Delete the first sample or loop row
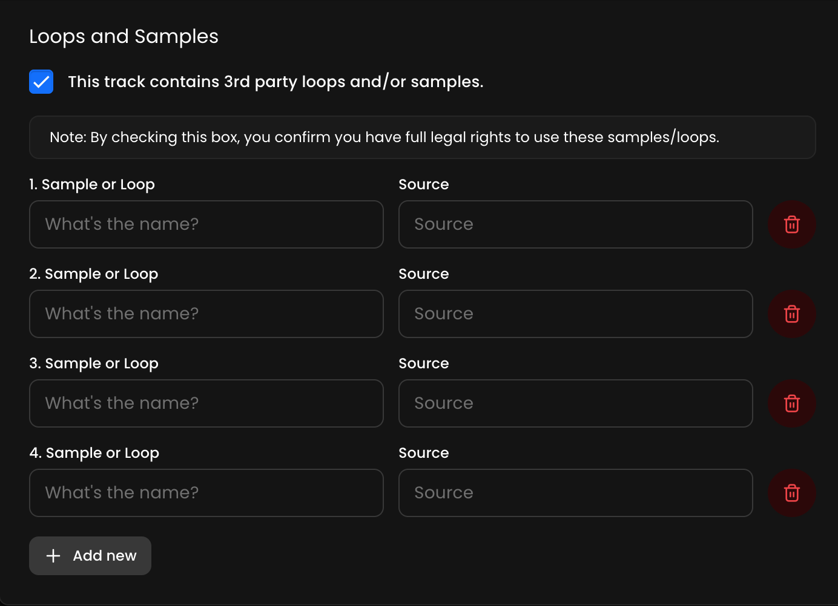This screenshot has height=606, width=838. pyautogui.click(x=791, y=224)
